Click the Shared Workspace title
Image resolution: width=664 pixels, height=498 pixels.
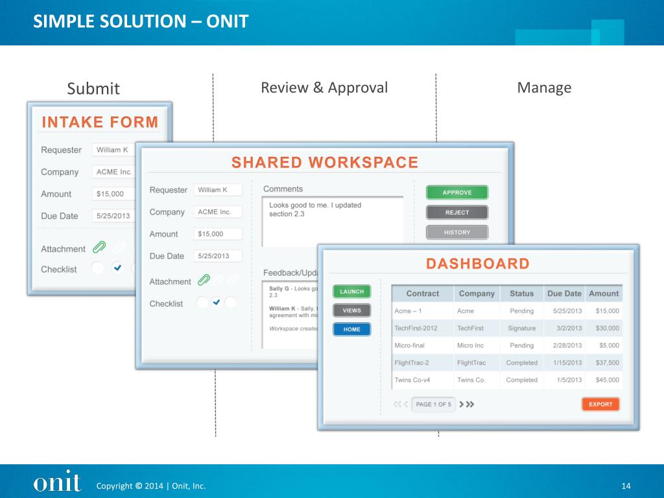(x=325, y=162)
